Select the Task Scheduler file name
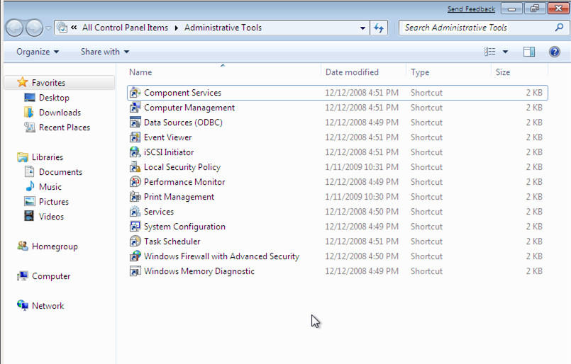Image resolution: width=571 pixels, height=364 pixels. pyautogui.click(x=172, y=241)
